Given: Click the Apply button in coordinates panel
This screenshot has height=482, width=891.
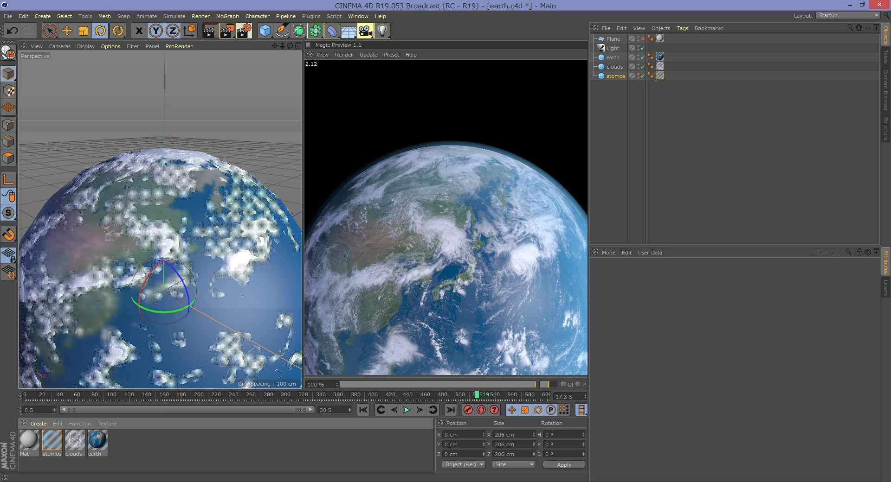Looking at the screenshot, I should [x=564, y=464].
